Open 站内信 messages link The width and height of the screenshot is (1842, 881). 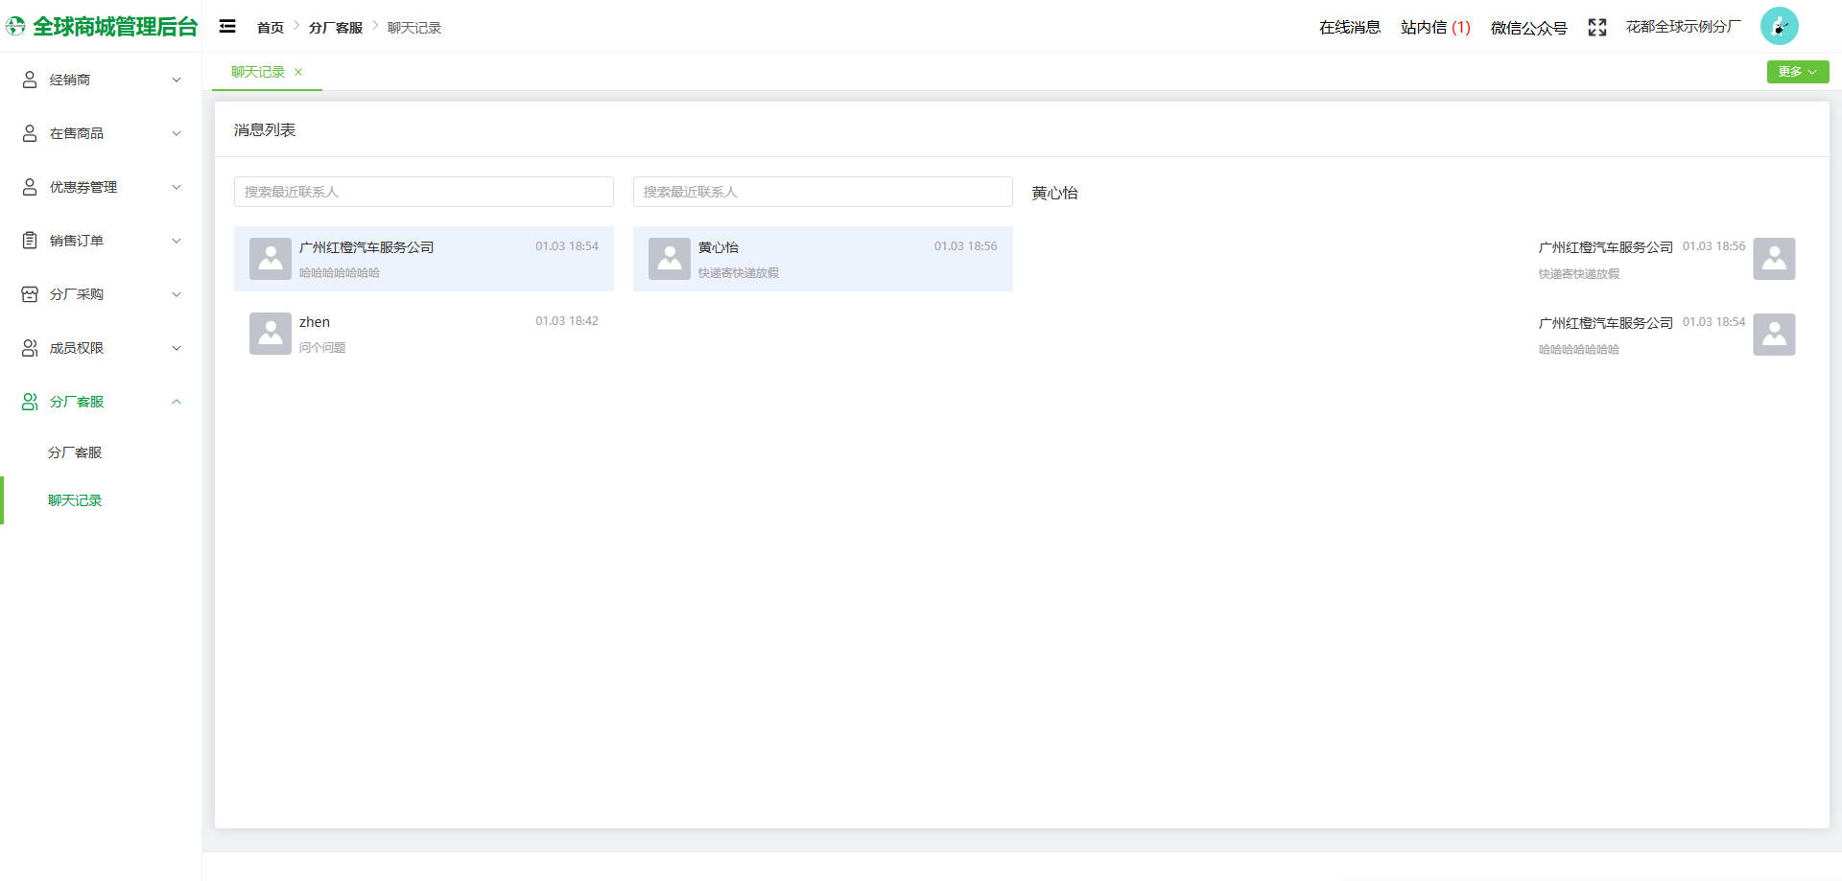[x=1434, y=28]
